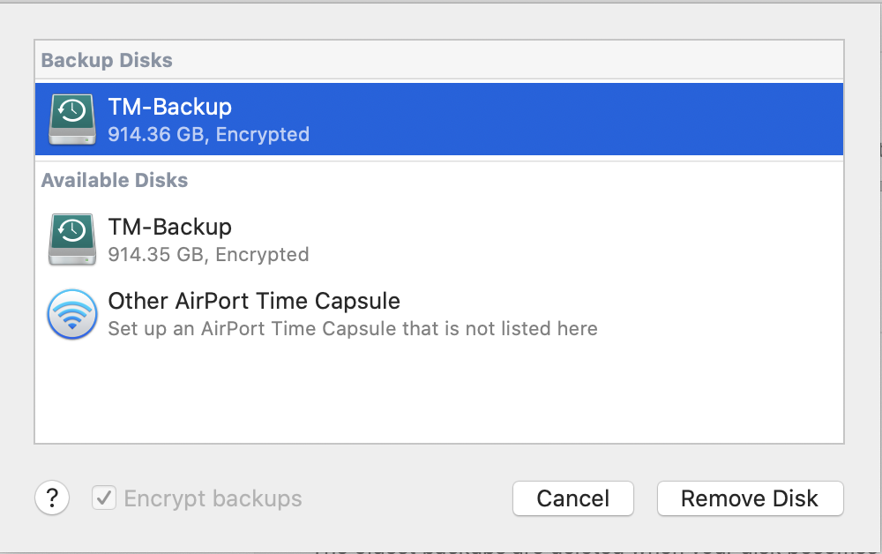Choose Other AirPort Time Capsule entry
The image size is (882, 554).
click(254, 301)
